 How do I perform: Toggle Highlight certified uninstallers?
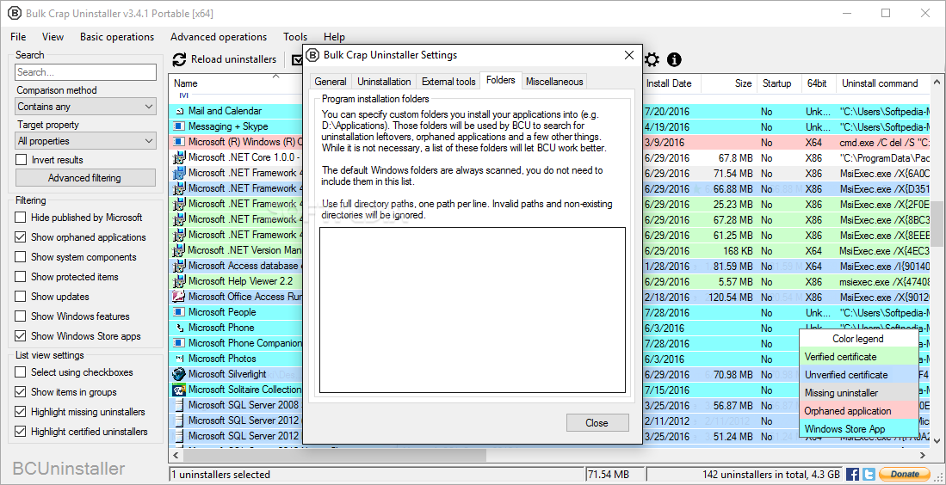(22, 432)
